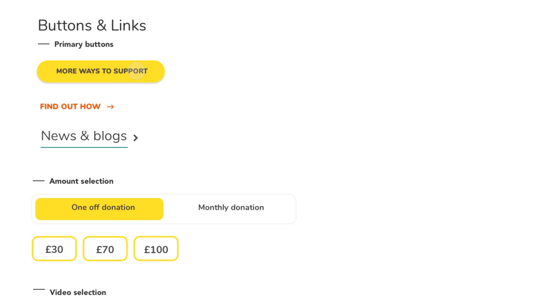Click the Video selection section label
This screenshot has width=534, height=300.
78,292
